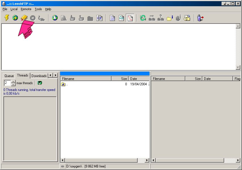Click the log pane scroll down arrow
Image resolution: width=242 pixels, height=170 pixels.
point(238,67)
